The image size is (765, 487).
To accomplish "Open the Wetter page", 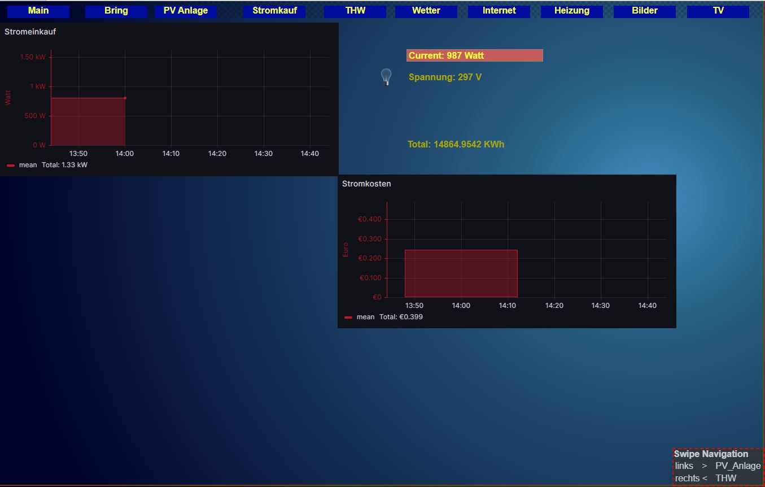I will pos(426,11).
